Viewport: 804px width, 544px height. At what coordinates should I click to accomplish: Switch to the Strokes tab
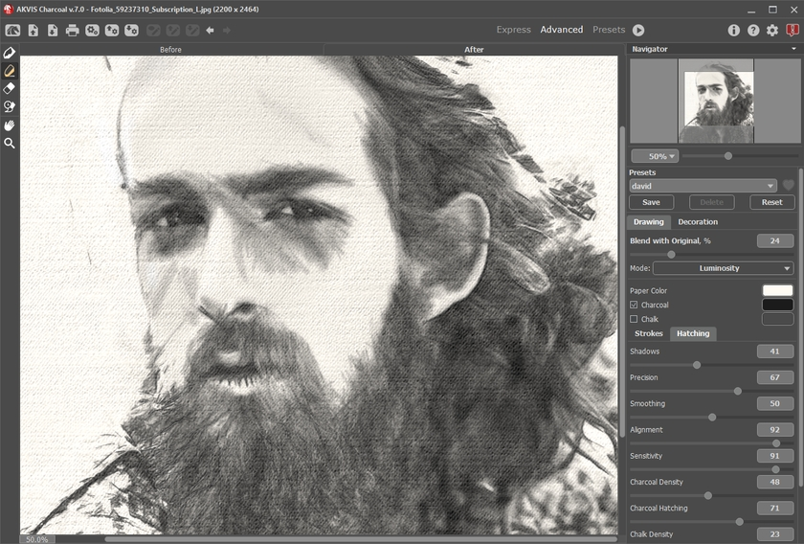click(649, 333)
